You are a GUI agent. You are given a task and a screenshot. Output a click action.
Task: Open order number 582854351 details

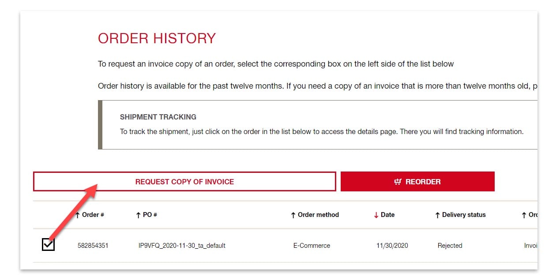pyautogui.click(x=93, y=246)
